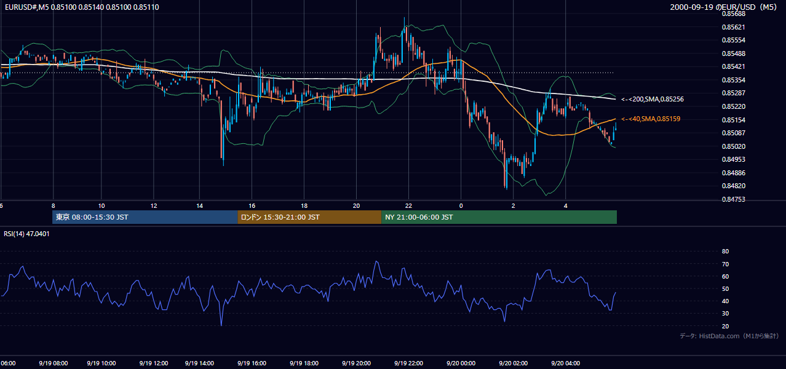Click the 9/20 02:00 time axis label
This screenshot has width=786, height=369.
[x=513, y=363]
